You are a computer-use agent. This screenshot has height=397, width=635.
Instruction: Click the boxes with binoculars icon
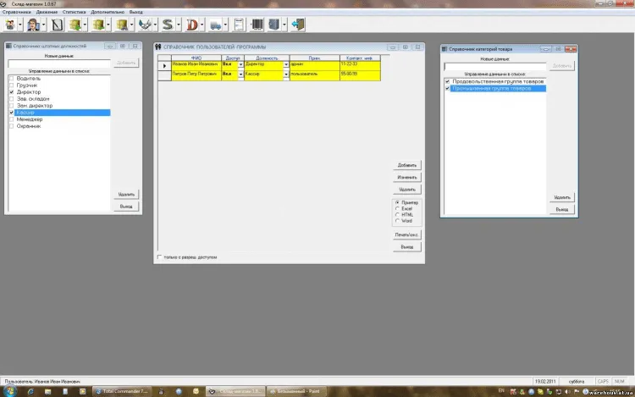[122, 25]
